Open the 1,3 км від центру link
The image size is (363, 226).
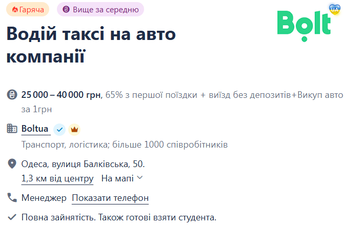tap(57, 178)
